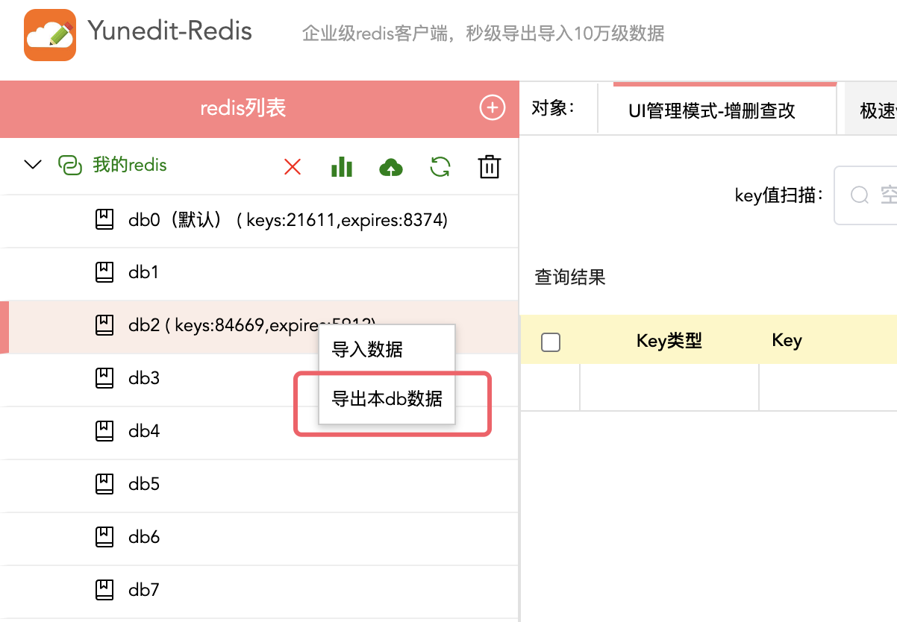Click the book icon next to db0
Image resolution: width=897 pixels, height=622 pixels.
tap(104, 219)
